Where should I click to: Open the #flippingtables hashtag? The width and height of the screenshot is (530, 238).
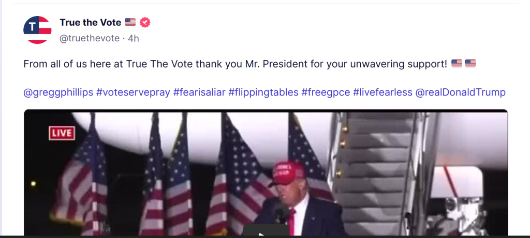click(263, 92)
